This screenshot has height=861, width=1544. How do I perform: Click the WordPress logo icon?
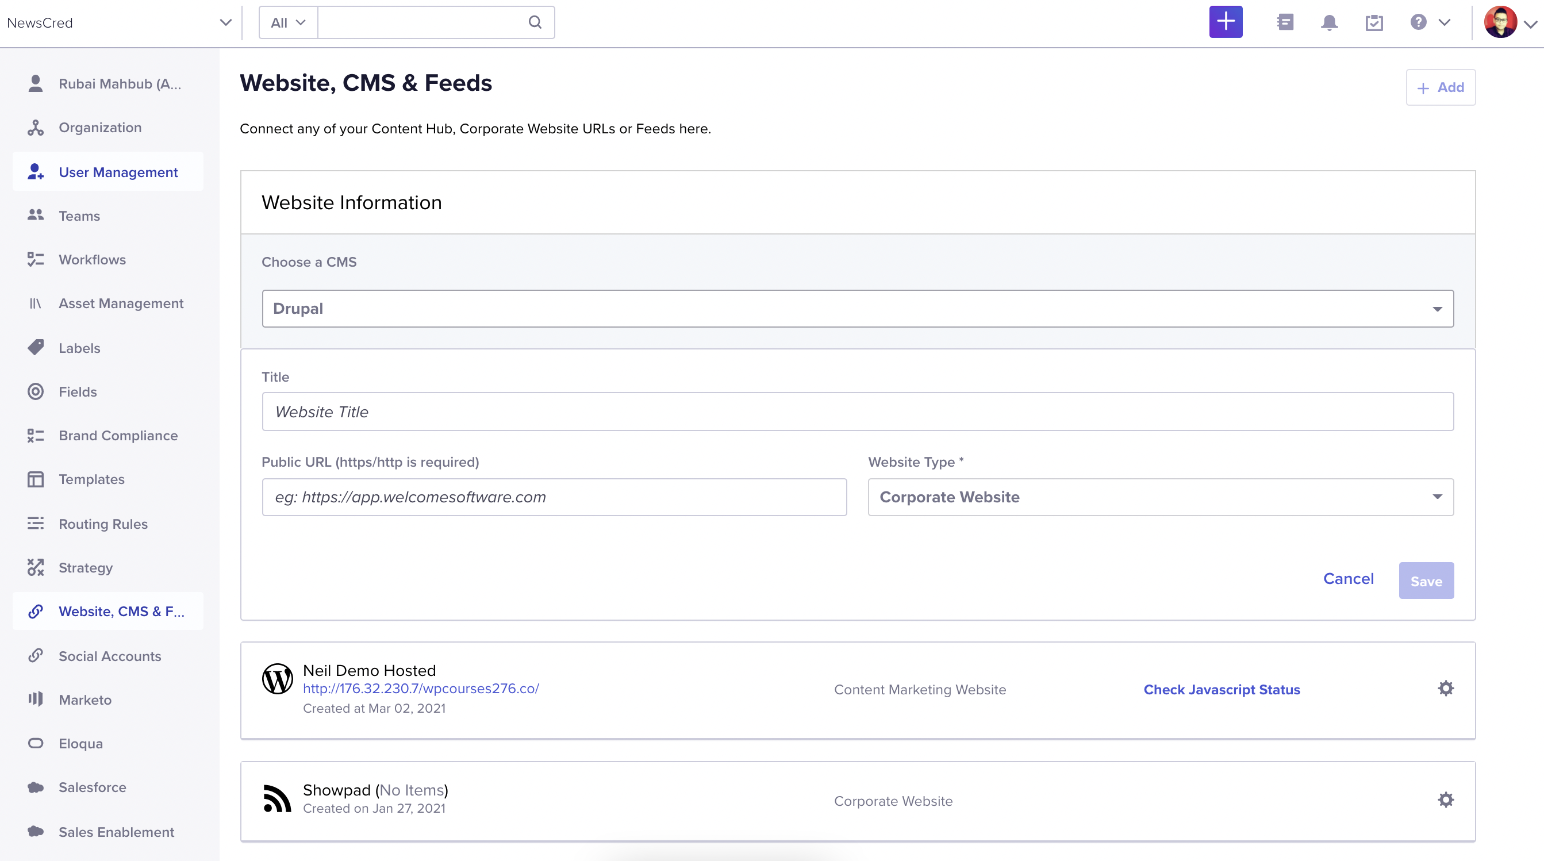point(277,678)
